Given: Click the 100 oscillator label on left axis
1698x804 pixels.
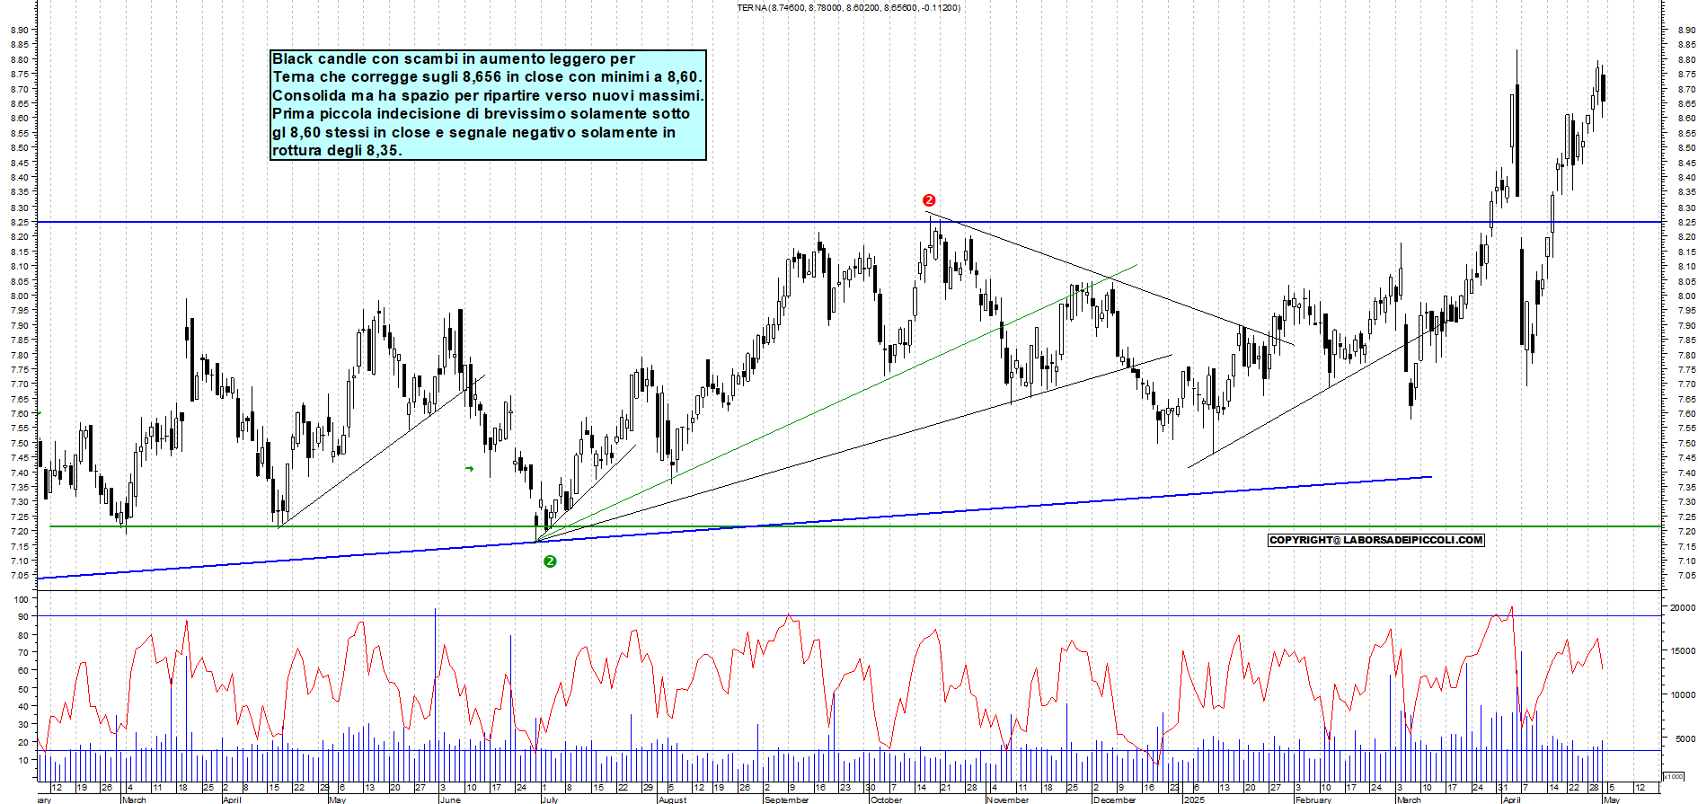Looking at the screenshot, I should pos(22,600).
